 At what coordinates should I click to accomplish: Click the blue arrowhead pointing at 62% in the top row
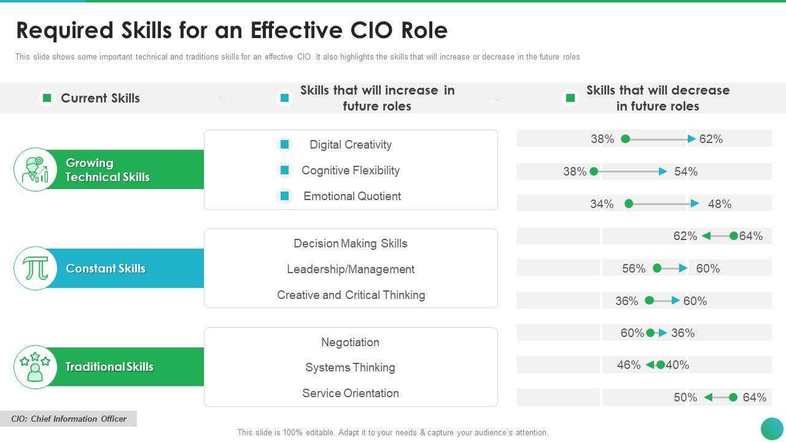click(x=692, y=139)
